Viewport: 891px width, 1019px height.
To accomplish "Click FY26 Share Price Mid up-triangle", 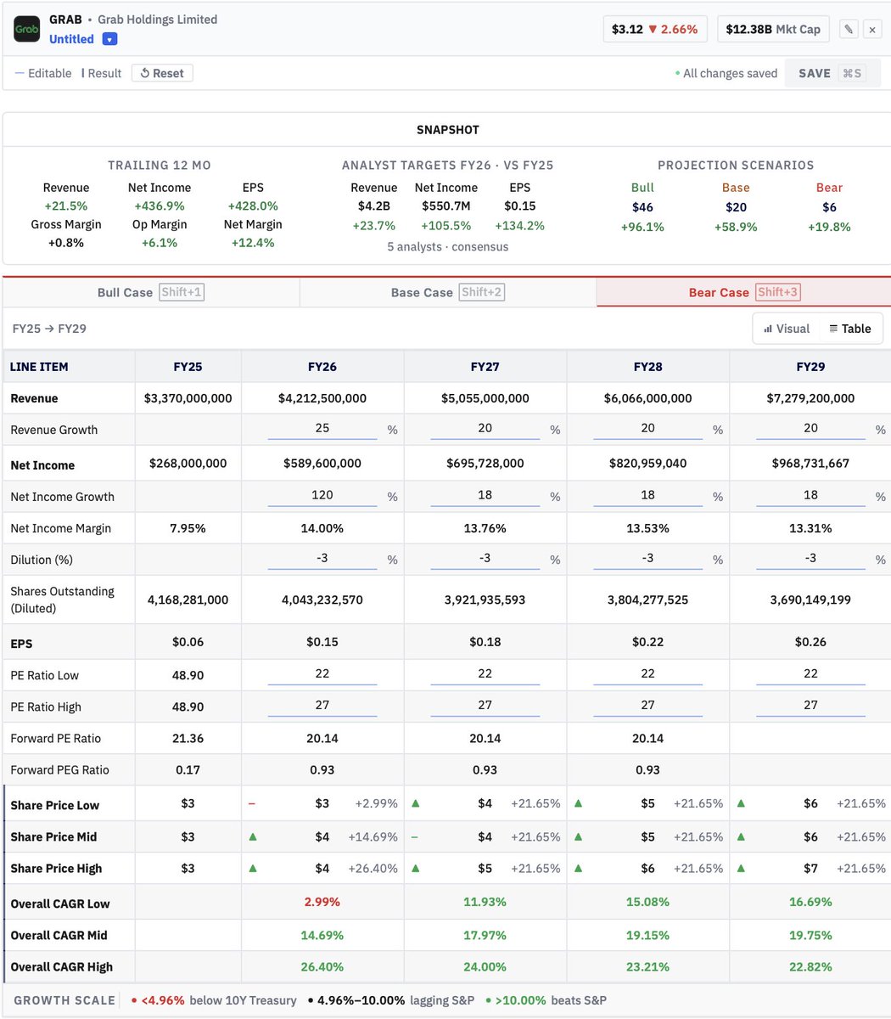I will point(253,836).
